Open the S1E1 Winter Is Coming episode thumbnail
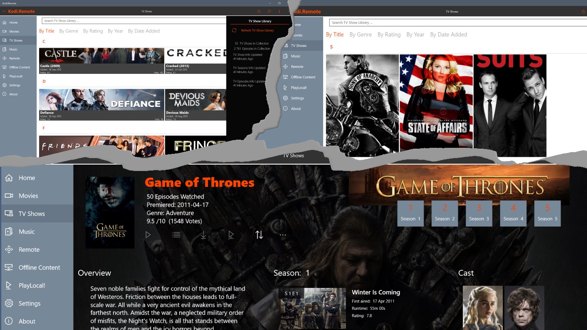 pyautogui.click(x=312, y=308)
